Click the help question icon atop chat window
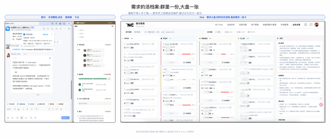 tap(53, 23)
